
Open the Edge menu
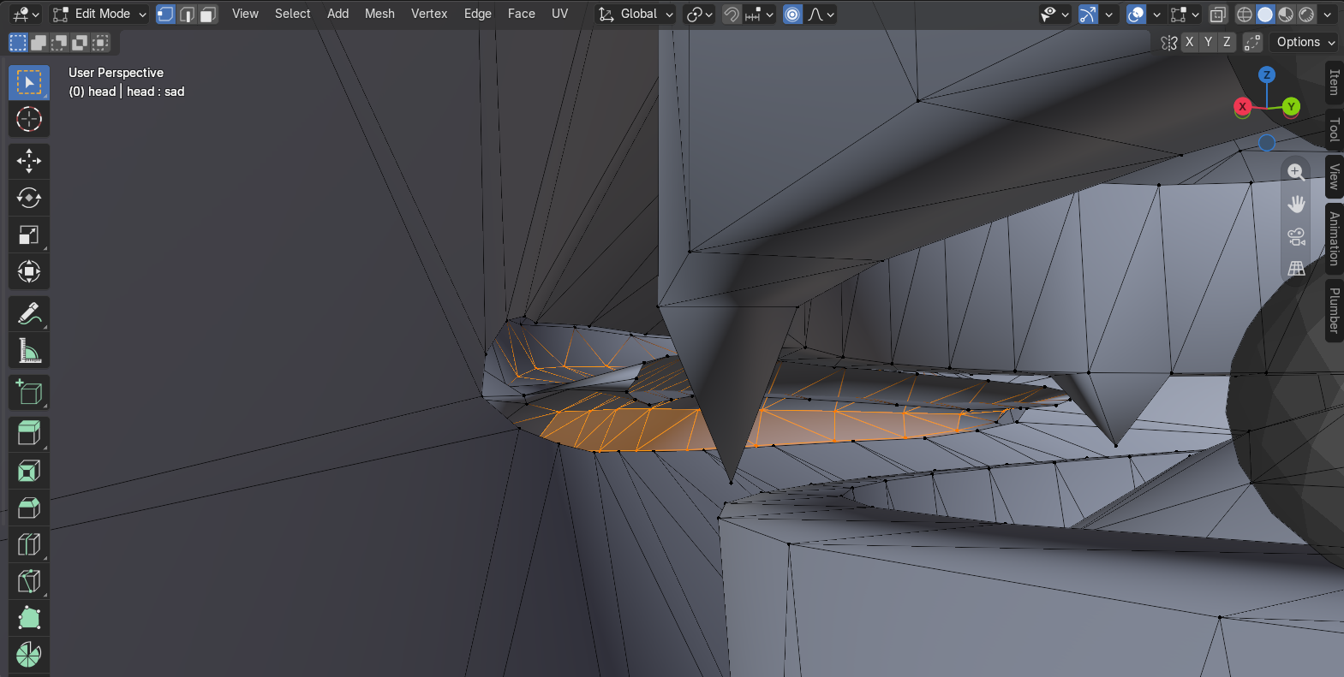tap(477, 14)
